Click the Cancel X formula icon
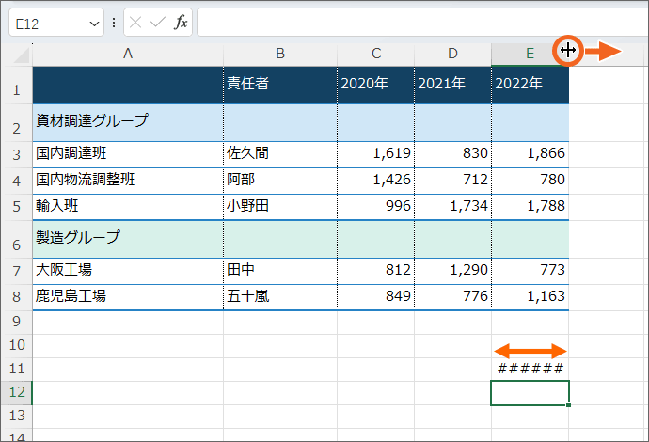649x442 pixels. pos(135,22)
